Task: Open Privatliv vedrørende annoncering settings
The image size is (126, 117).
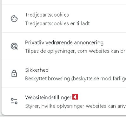Action: [x=64, y=46]
